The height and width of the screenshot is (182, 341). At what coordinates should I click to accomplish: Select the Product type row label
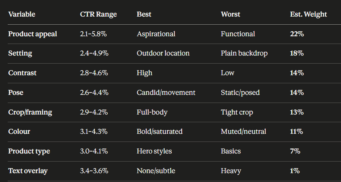point(29,151)
